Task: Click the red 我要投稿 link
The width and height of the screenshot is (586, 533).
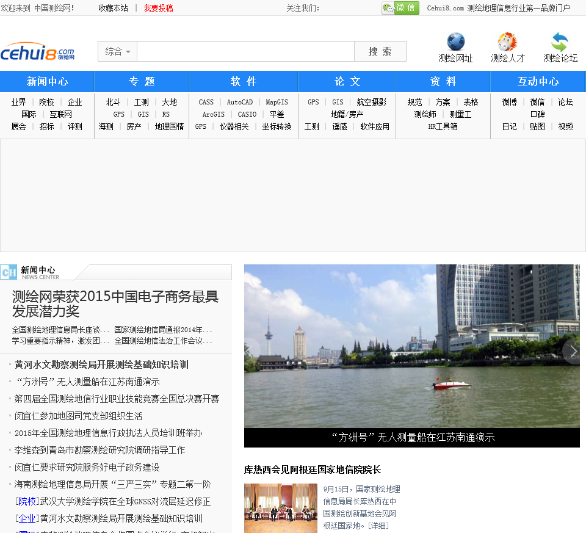Action: (159, 8)
